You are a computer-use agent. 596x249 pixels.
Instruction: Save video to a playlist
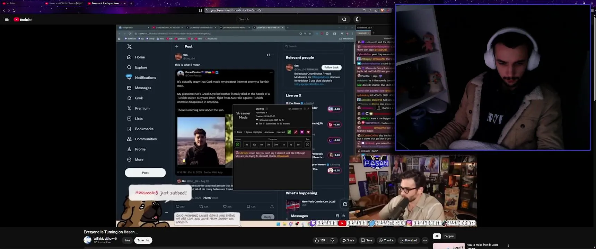coord(366,240)
